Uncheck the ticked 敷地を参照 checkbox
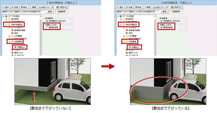Image resolution: width=217 pixels, height=113 pixels. pos(162,27)
